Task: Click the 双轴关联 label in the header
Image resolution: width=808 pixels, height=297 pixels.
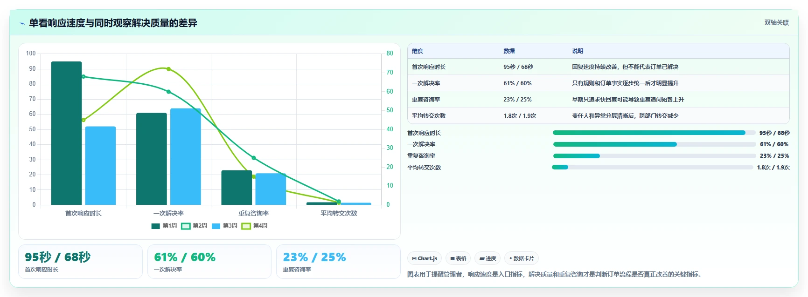Action: [776, 23]
